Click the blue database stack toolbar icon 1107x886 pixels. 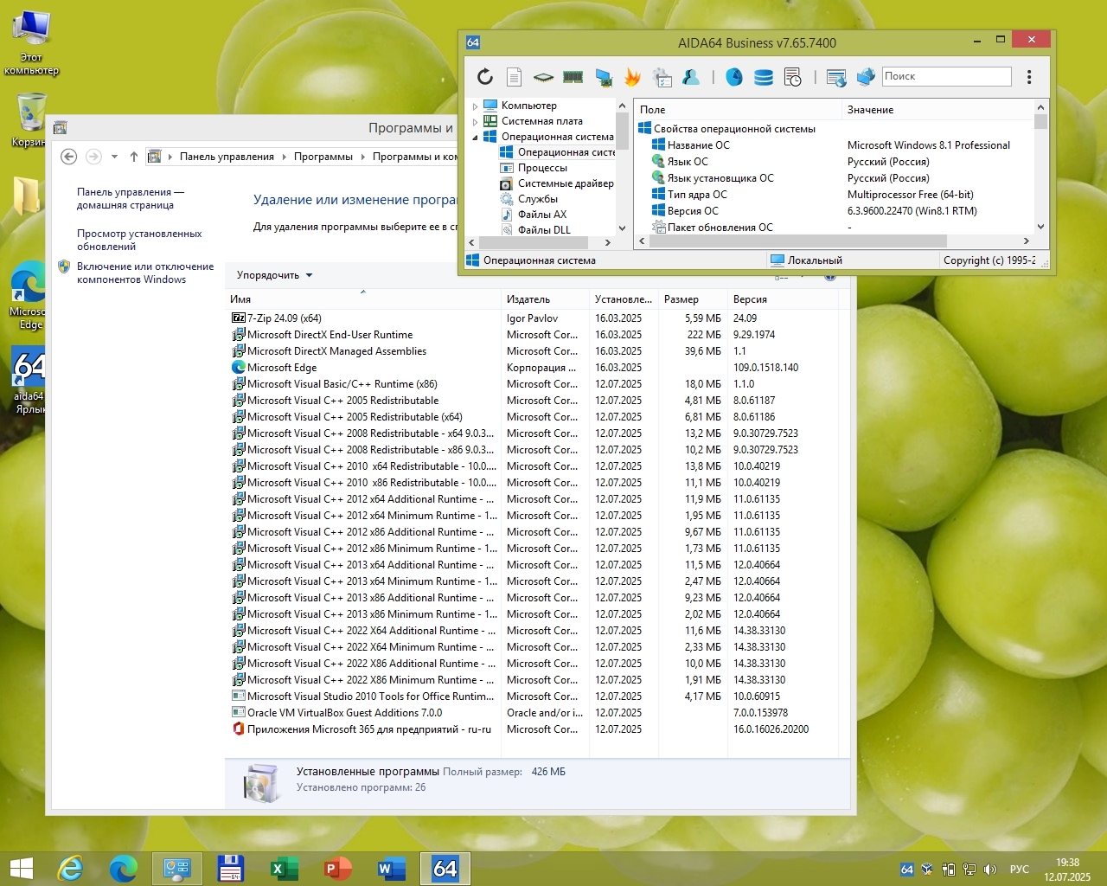(764, 77)
